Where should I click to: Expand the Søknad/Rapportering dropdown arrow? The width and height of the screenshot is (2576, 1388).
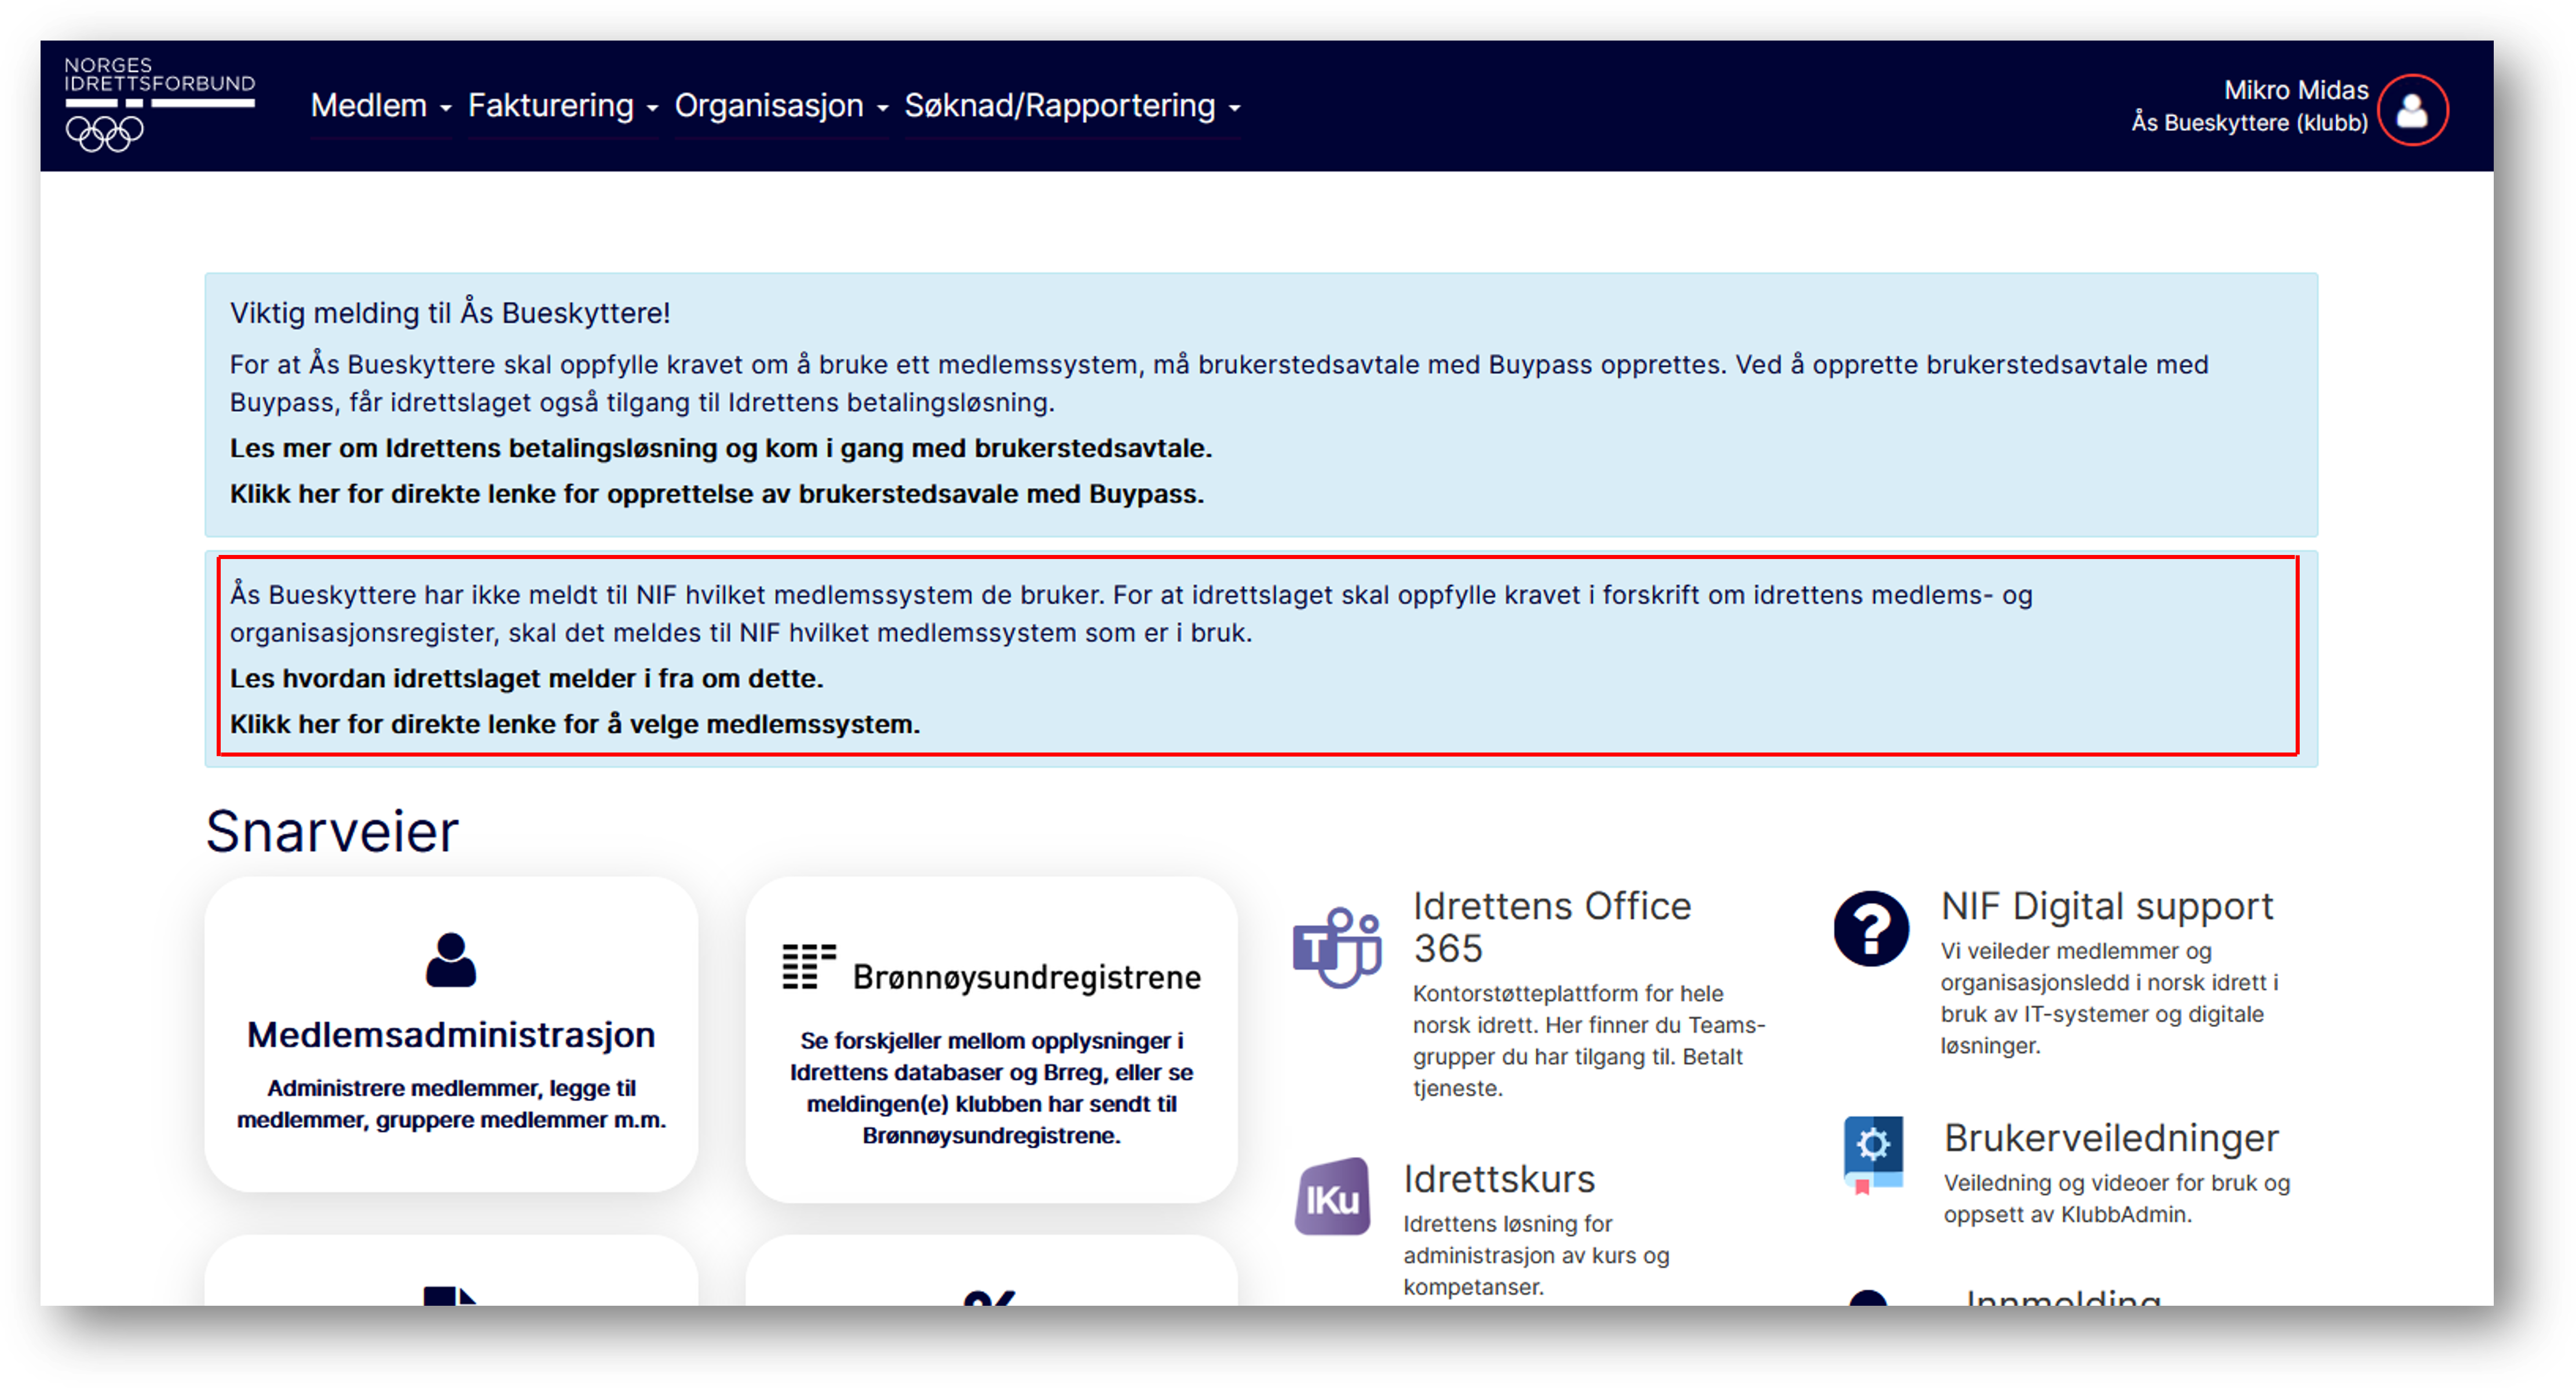1234,108
